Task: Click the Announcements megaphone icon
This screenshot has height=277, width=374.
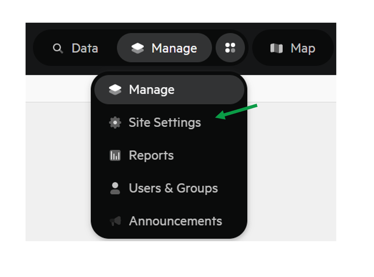Action: click(115, 221)
